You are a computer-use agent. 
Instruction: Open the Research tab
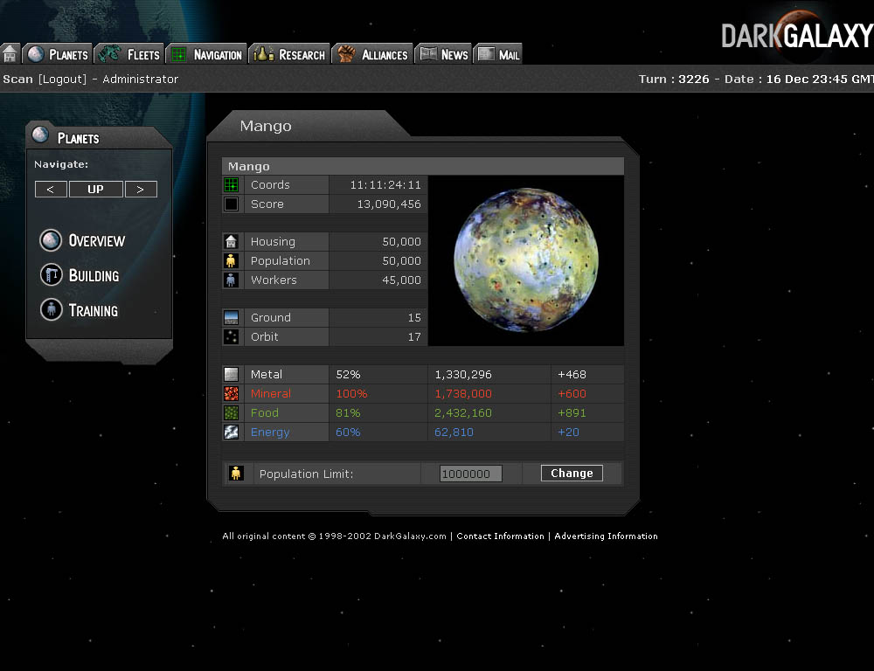click(x=289, y=54)
